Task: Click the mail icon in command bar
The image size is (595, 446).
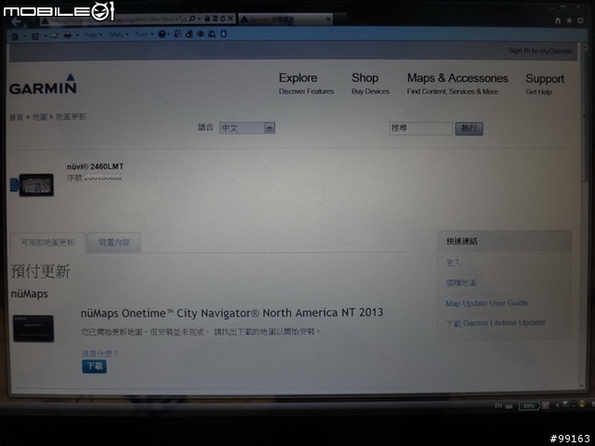Action: (x=55, y=35)
